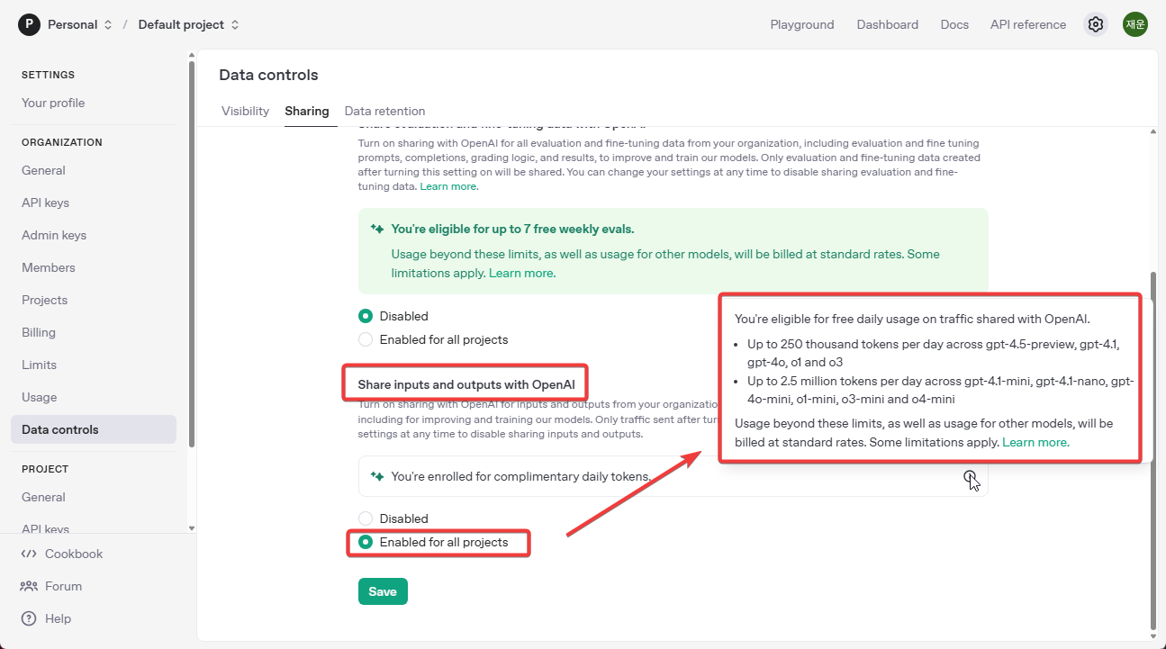Image resolution: width=1166 pixels, height=649 pixels.
Task: Follow Learn more link in evaluation sharing description
Action: pos(448,186)
